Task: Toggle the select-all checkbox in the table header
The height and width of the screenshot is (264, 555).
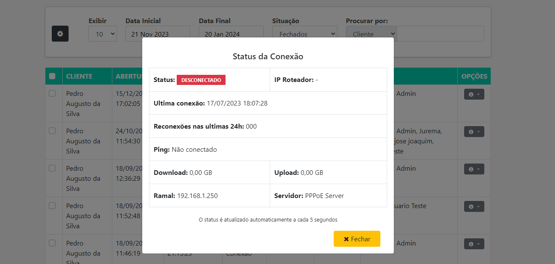Action: pos(53,76)
